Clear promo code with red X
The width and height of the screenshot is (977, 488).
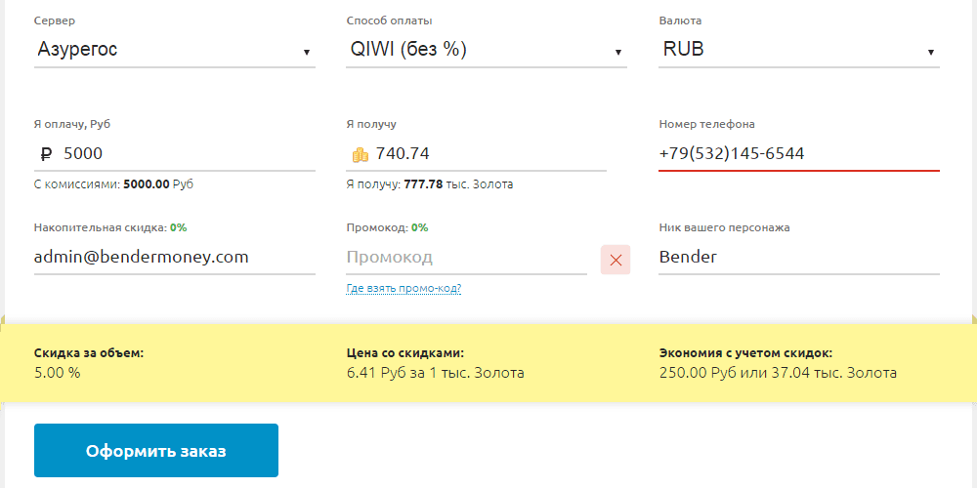point(616,260)
